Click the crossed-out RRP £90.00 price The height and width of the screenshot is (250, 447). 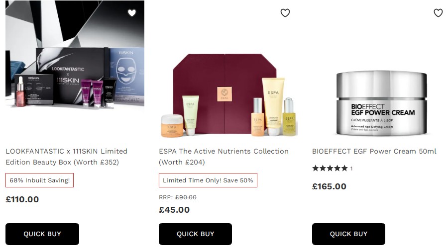point(186,197)
